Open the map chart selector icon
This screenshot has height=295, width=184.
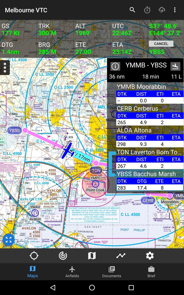[x=92, y=256]
